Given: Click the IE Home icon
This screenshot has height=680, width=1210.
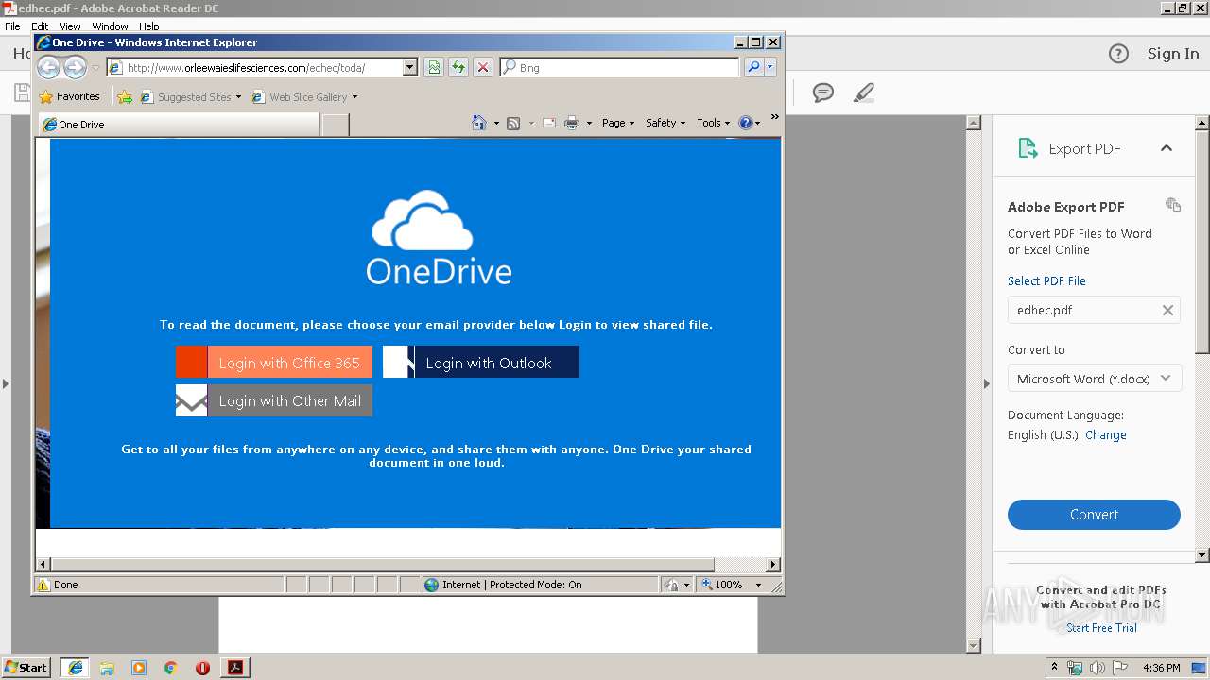Looking at the screenshot, I should [479, 123].
